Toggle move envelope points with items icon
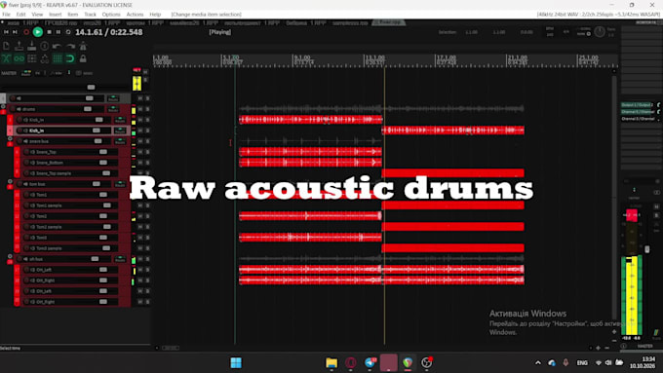Viewport: 663px width, 373px height. coord(45,58)
